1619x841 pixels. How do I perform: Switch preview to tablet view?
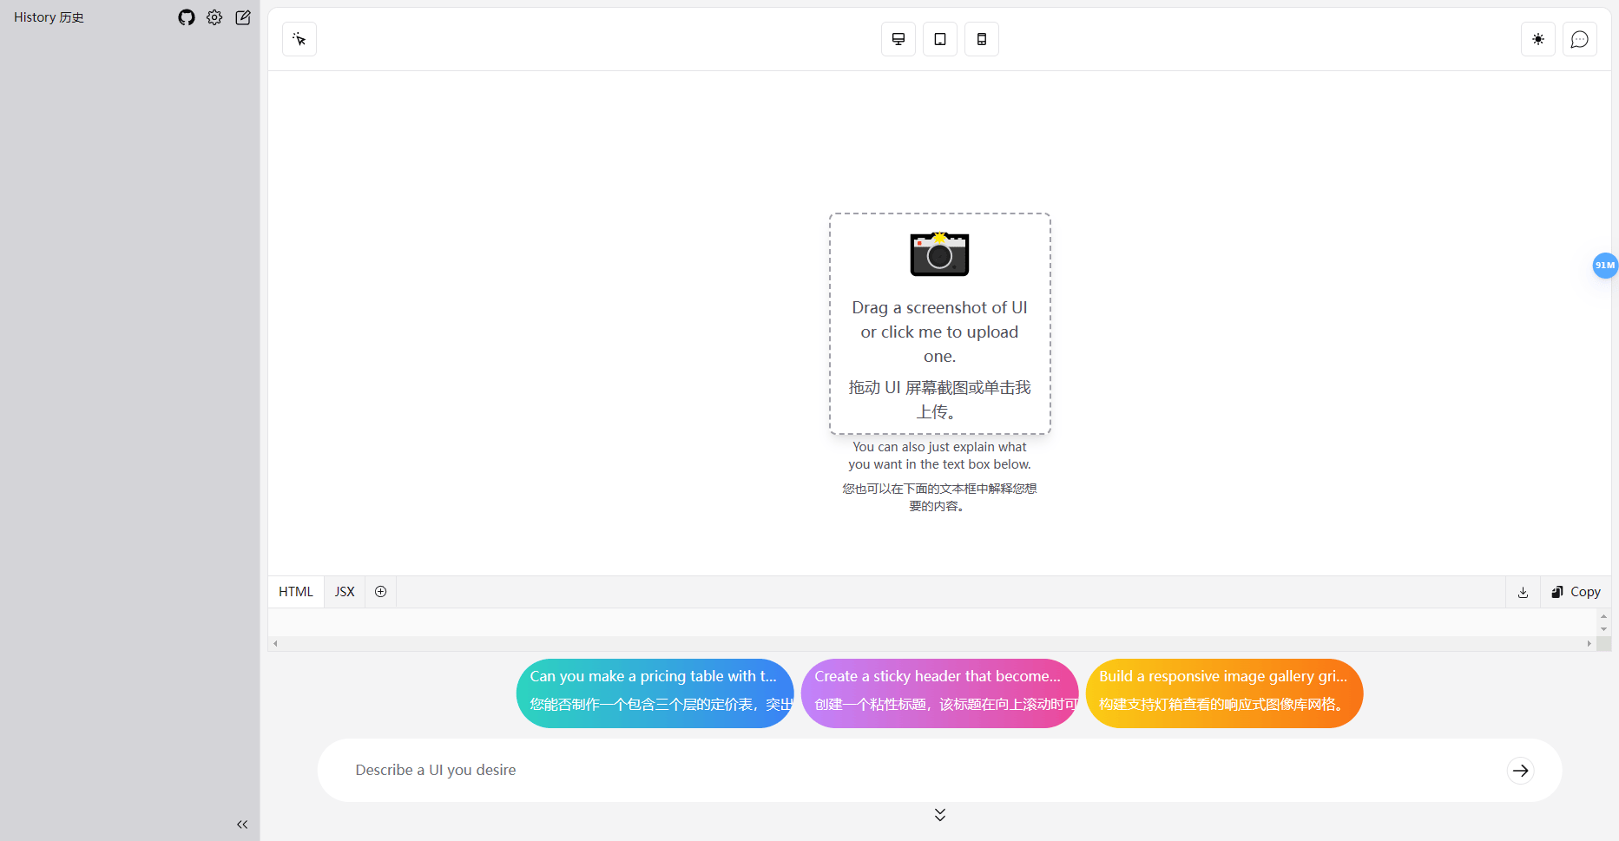940,39
